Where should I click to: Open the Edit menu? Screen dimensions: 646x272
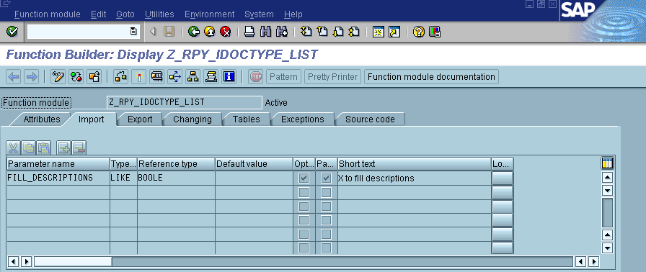click(x=99, y=14)
